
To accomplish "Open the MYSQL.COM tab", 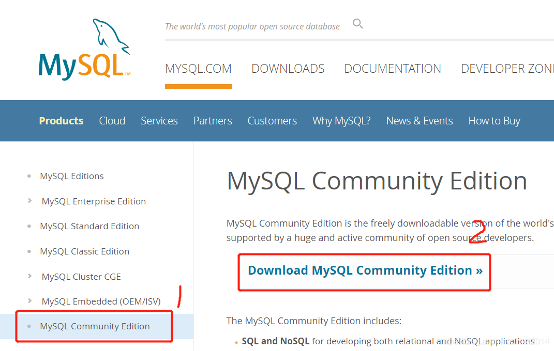I will pos(198,68).
